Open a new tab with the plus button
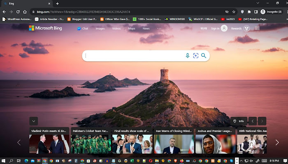 [x=57, y=3]
